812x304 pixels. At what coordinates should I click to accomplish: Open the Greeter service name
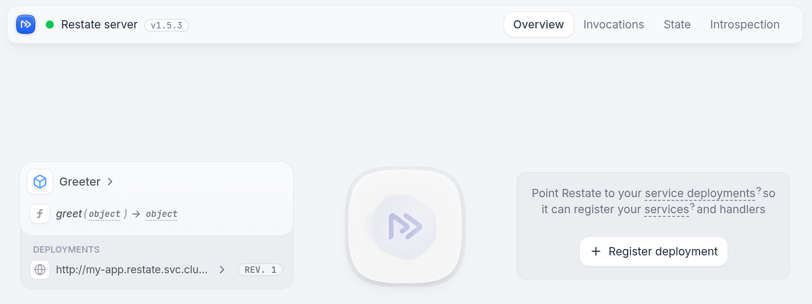click(80, 182)
